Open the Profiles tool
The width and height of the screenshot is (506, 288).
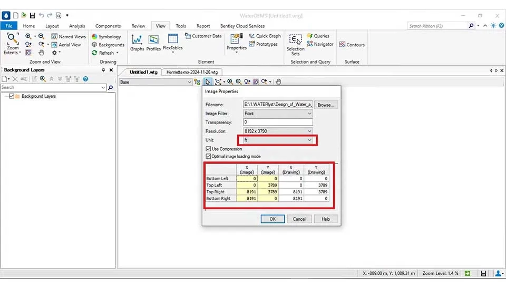[153, 42]
